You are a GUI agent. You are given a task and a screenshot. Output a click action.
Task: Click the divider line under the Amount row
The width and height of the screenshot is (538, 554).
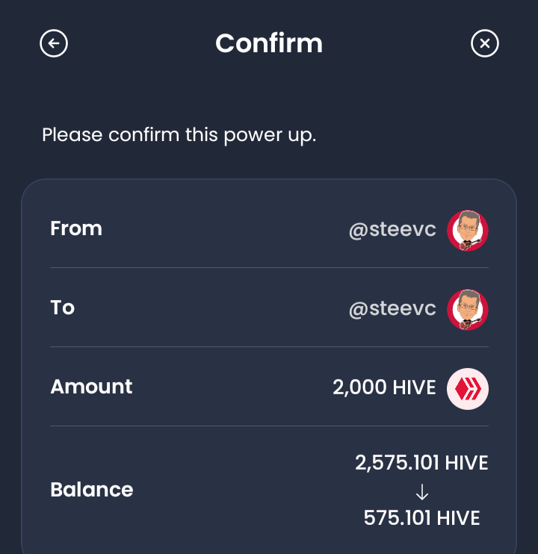pos(269,426)
